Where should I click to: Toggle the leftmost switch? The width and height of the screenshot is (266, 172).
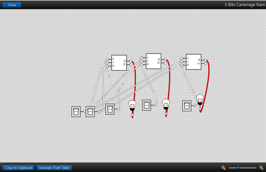76,112
